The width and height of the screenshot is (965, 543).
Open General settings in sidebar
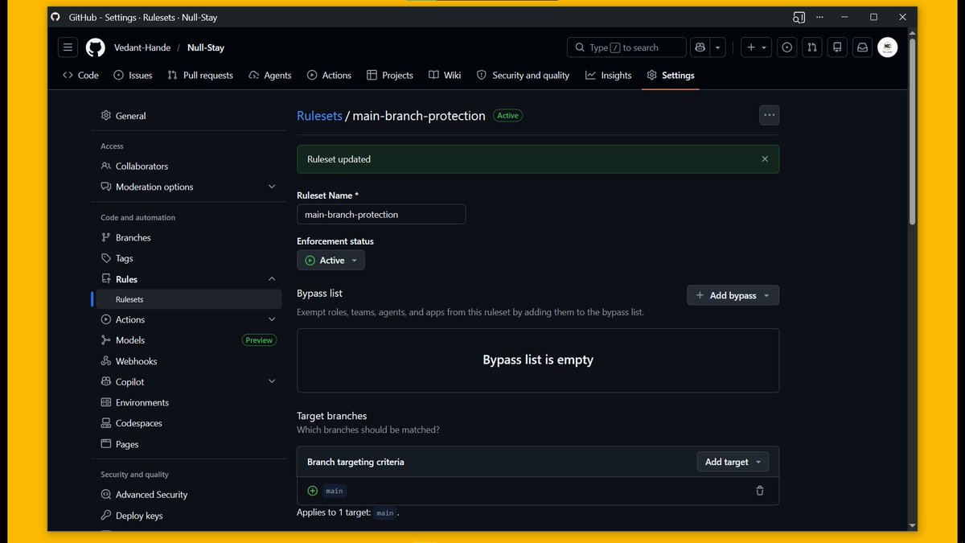[187, 116]
